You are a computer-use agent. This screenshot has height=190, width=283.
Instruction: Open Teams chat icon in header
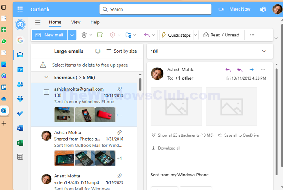click(x=263, y=9)
